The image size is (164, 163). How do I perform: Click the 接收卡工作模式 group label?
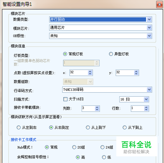(24, 140)
